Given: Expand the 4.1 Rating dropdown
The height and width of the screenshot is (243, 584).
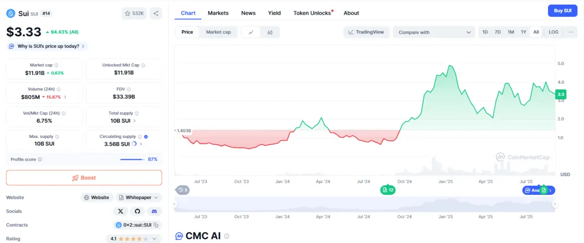Looking at the screenshot, I should point(133,239).
